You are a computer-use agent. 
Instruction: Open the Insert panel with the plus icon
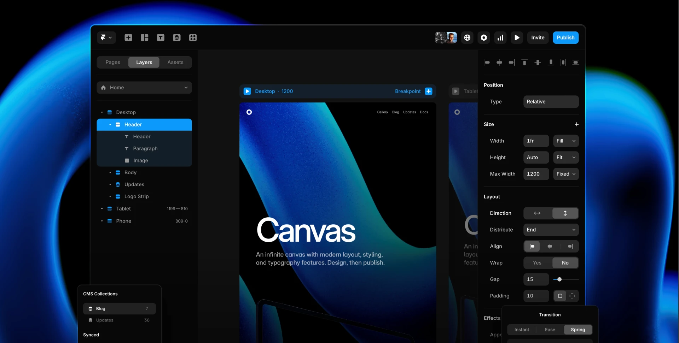coord(128,37)
